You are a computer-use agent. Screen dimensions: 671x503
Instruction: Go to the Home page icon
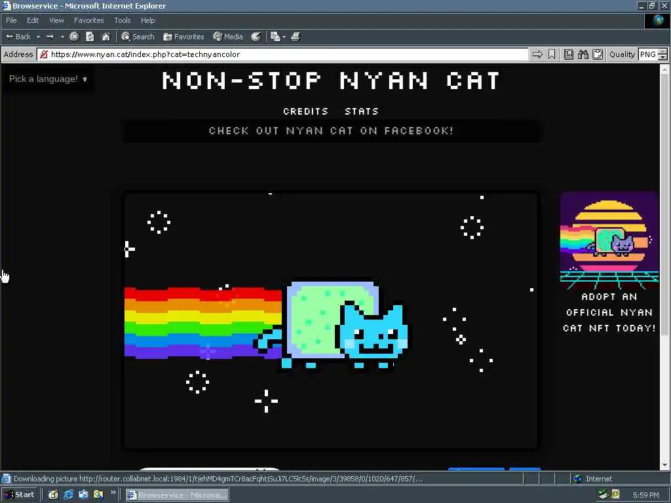pyautogui.click(x=105, y=37)
